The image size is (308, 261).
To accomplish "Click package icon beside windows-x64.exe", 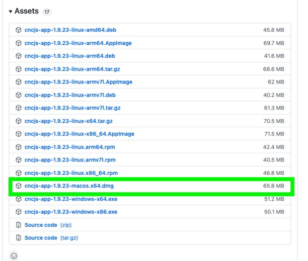I will [18, 199].
